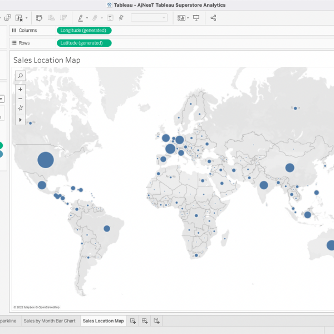Viewport: 334px width, 334px height.
Task: Open the highlight pen dropdown arrow
Action: point(87,18)
